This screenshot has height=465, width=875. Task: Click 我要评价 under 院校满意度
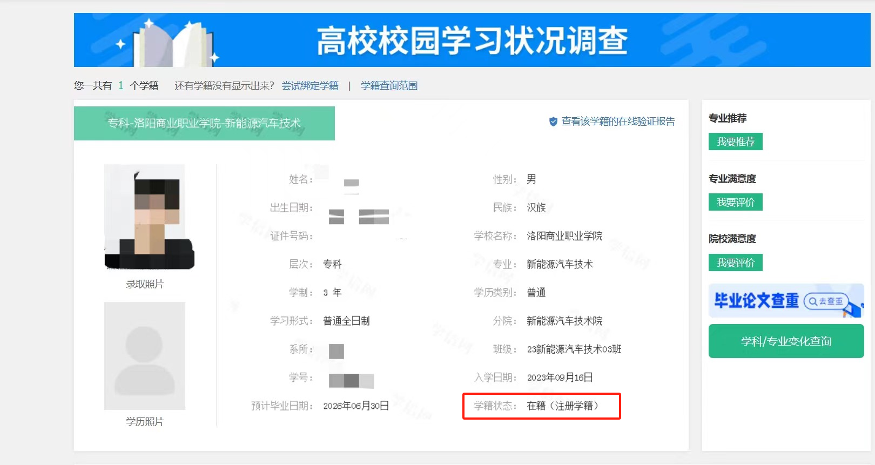(735, 262)
